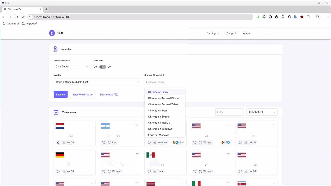Open the Mexico flag workspace card

(165, 162)
